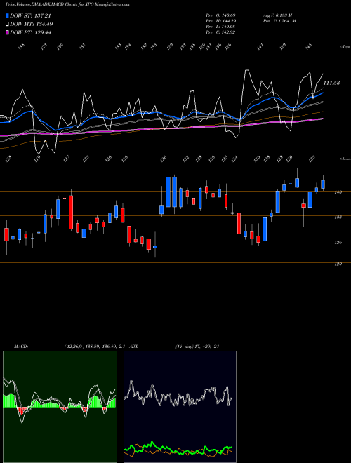Click the chart title mentioning MunafaSutra.com

click(x=67, y=5)
